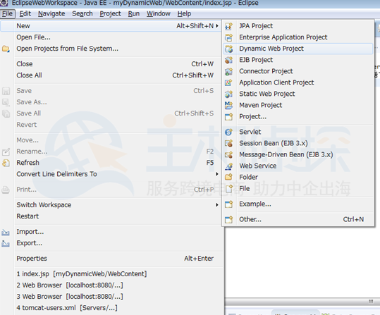Image resolution: width=380 pixels, height=315 pixels.
Task: Click the Enterprise Application Project icon
Action: click(x=228, y=37)
